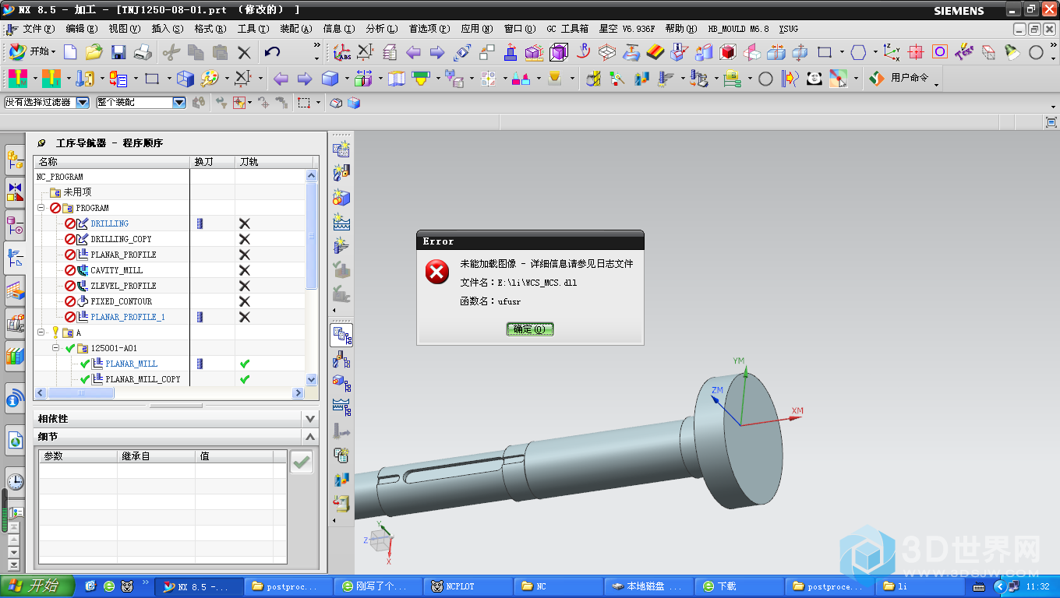Screen dimensions: 1060x598
Task: Click the purple Text icon
Action: (963, 52)
